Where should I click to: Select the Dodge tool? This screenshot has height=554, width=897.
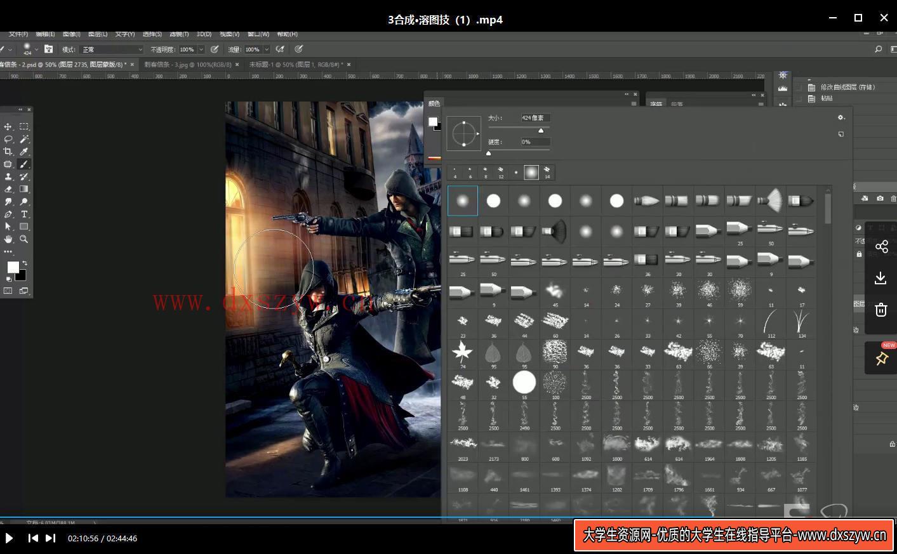point(24,202)
